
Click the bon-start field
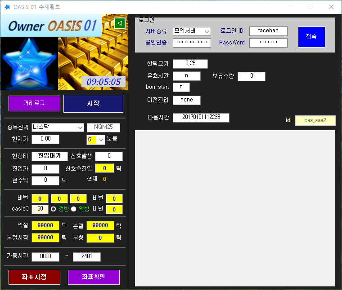[x=181, y=87]
